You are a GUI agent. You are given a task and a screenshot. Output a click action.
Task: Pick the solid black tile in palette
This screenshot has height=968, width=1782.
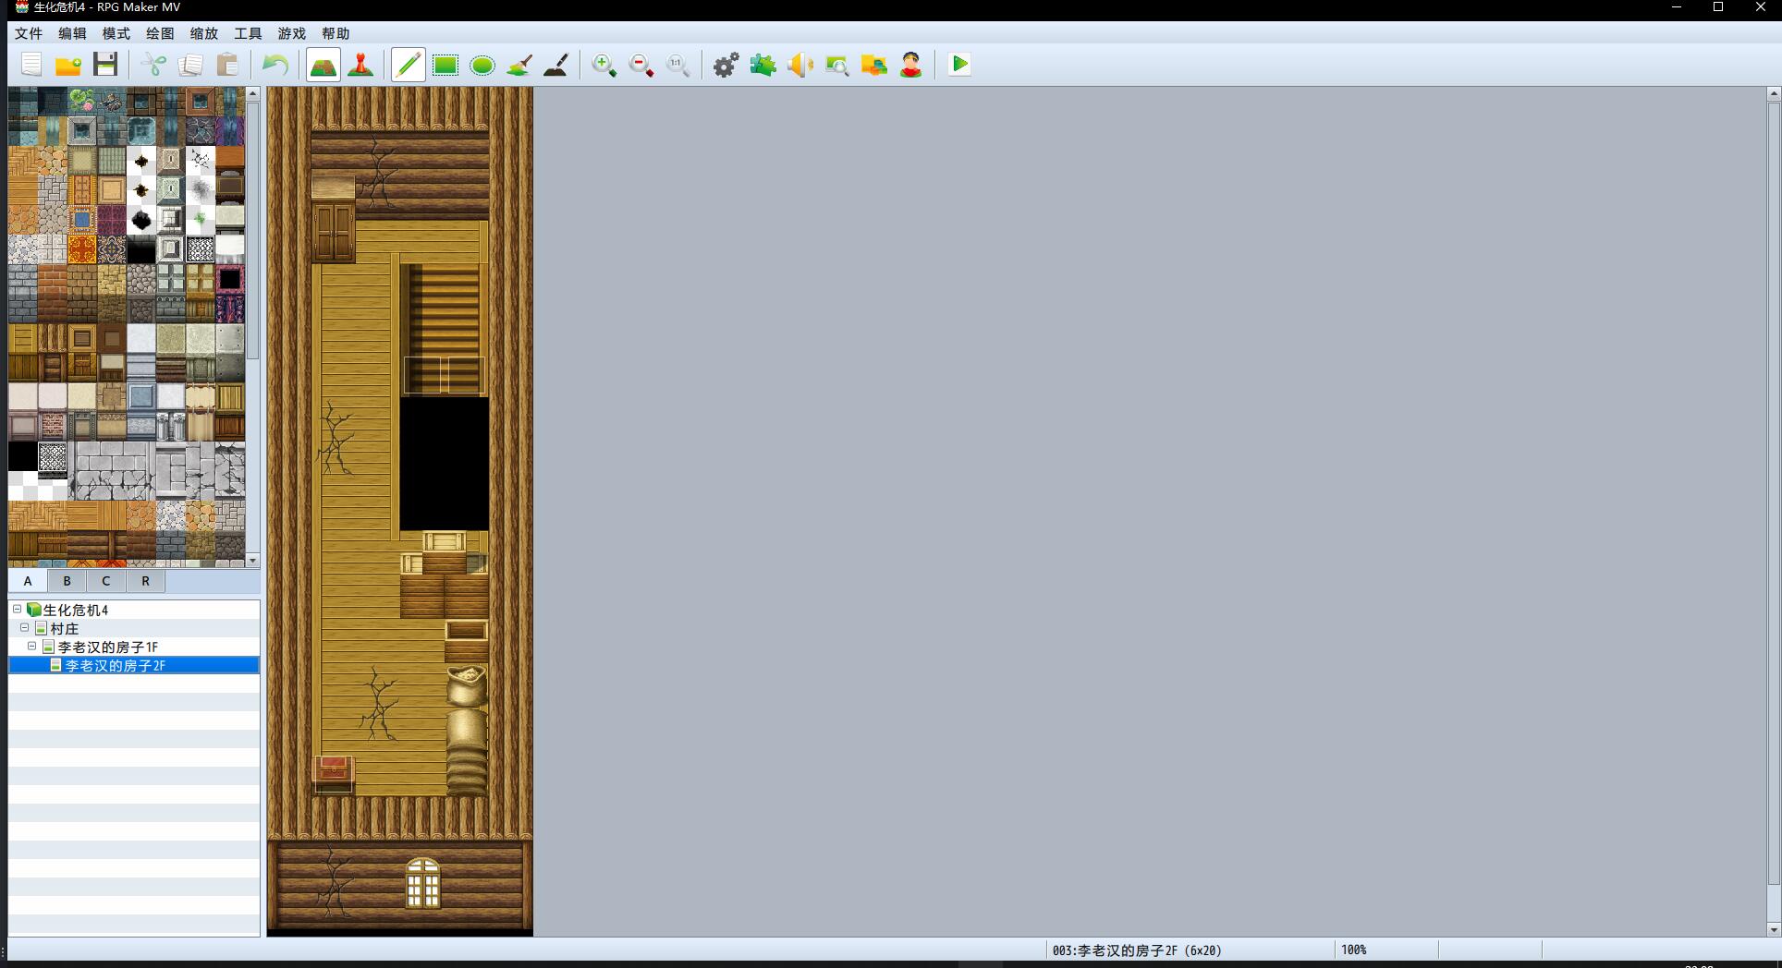coord(22,457)
